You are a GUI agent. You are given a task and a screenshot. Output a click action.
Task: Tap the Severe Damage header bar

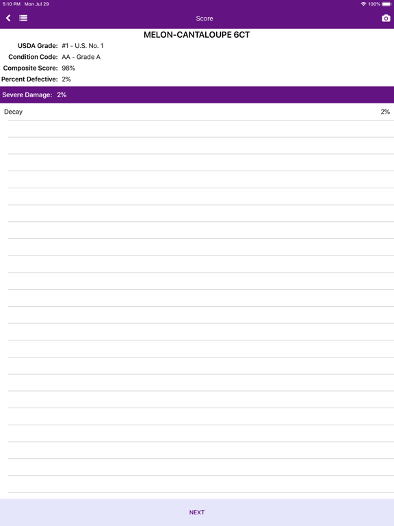[x=197, y=95]
